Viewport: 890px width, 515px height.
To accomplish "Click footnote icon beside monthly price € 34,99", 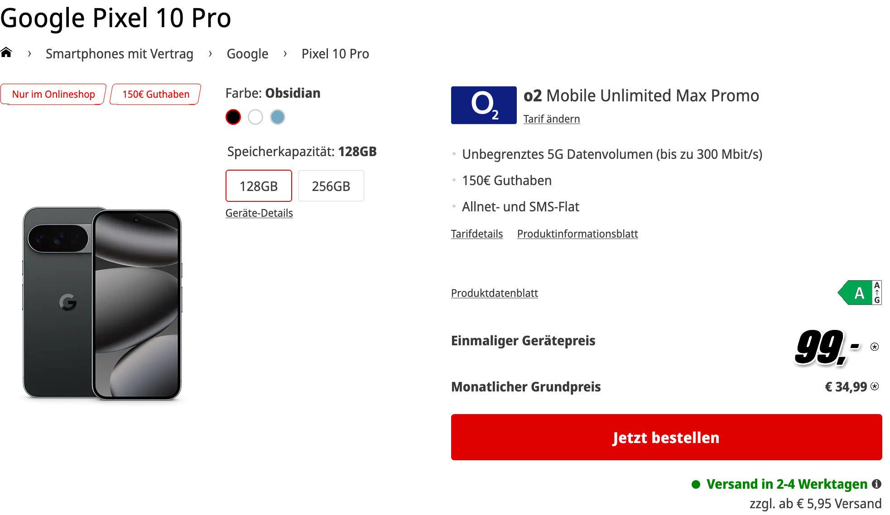I will tap(875, 386).
